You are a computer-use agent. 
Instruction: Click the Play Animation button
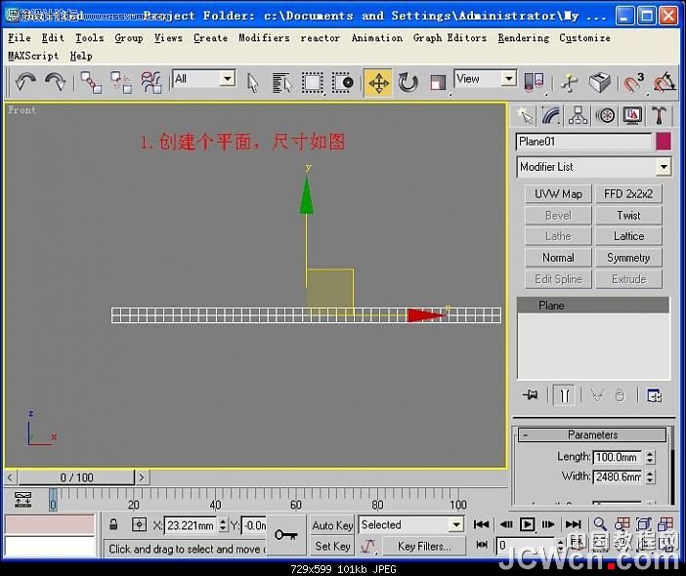[x=527, y=524]
